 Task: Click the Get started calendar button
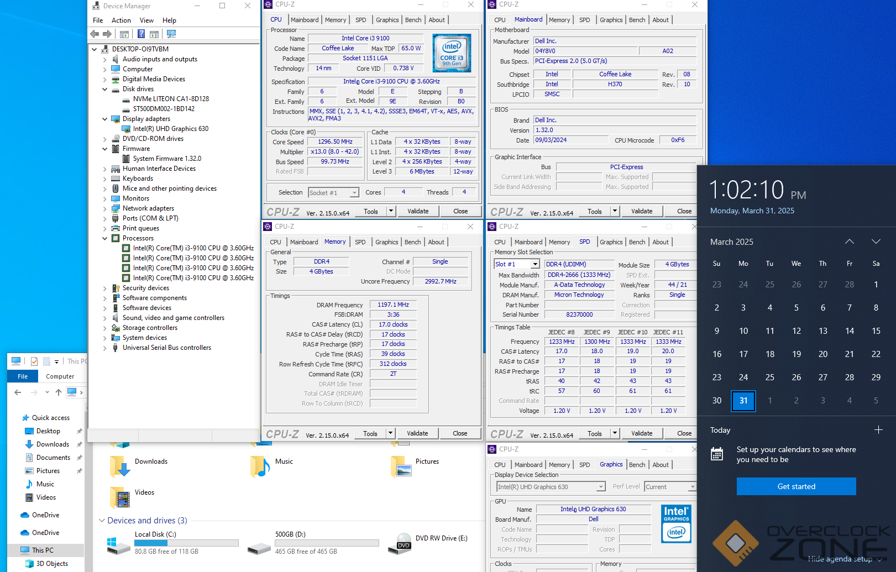tap(796, 486)
